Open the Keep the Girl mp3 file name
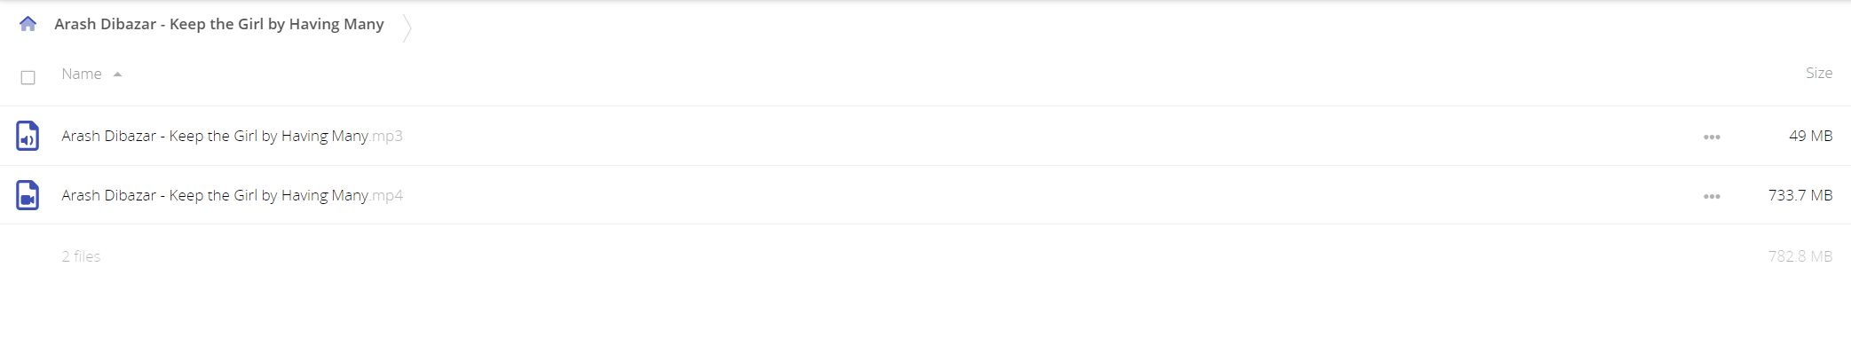Viewport: 1851px width, 361px height. point(215,136)
